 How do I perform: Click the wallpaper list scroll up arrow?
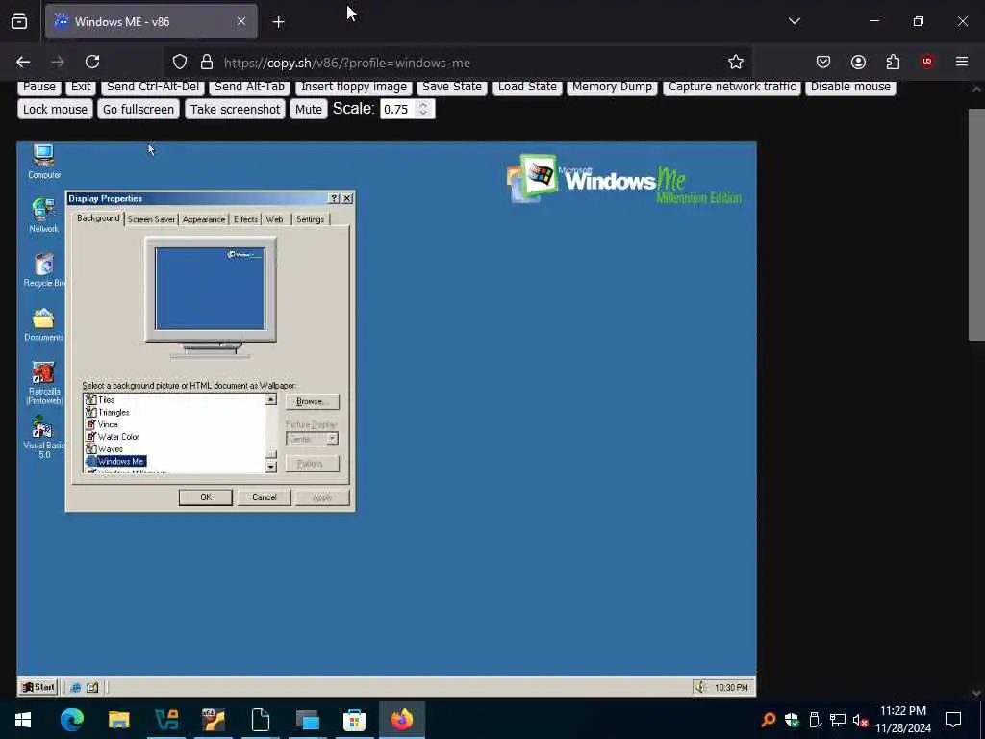pyautogui.click(x=270, y=399)
